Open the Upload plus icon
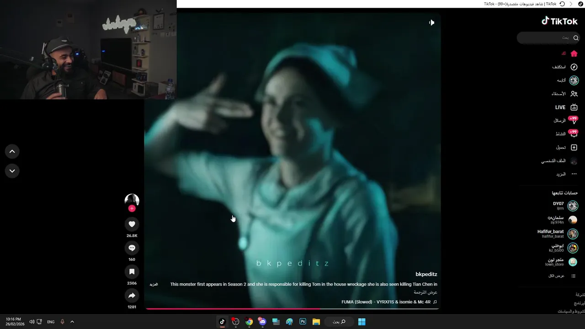Image resolution: width=585 pixels, height=329 pixels. 574,148
